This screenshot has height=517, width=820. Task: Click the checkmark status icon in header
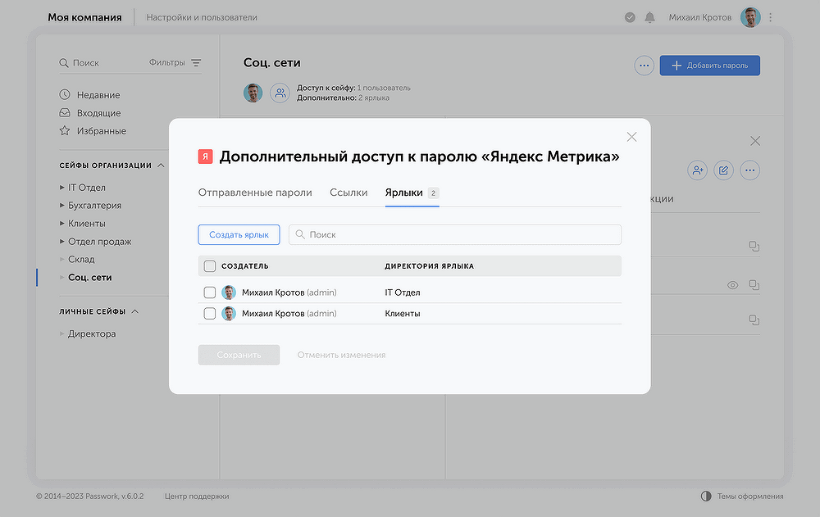click(630, 17)
